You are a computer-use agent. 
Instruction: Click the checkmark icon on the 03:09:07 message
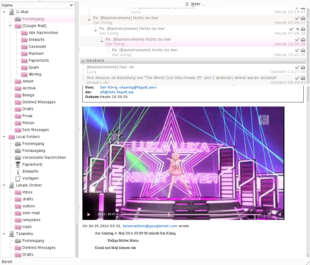297,18
